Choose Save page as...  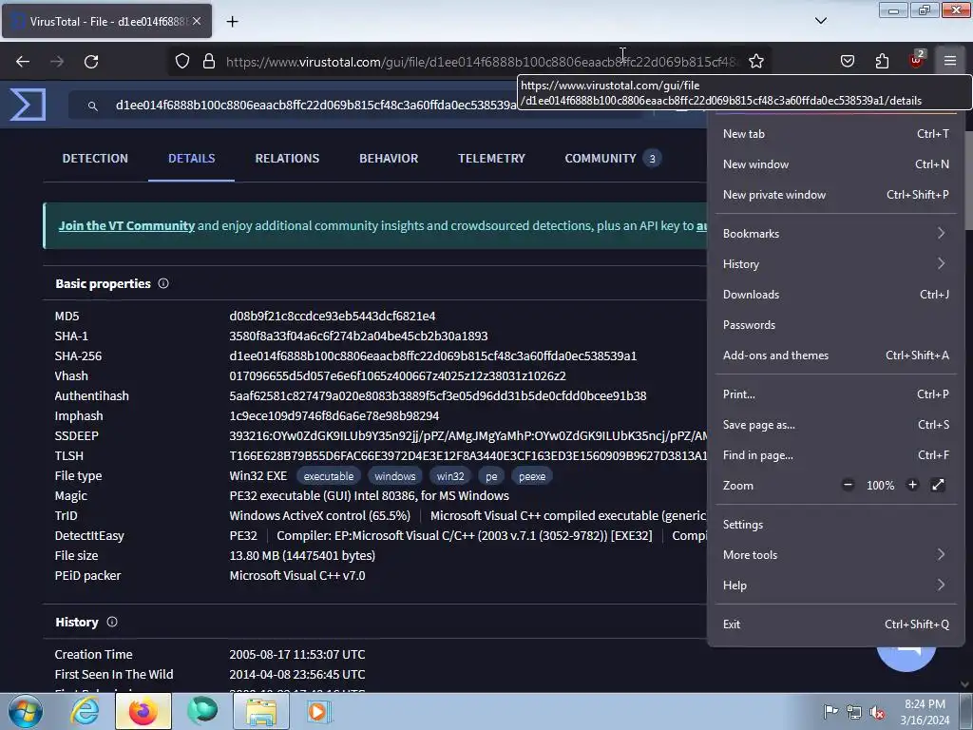(x=836, y=425)
